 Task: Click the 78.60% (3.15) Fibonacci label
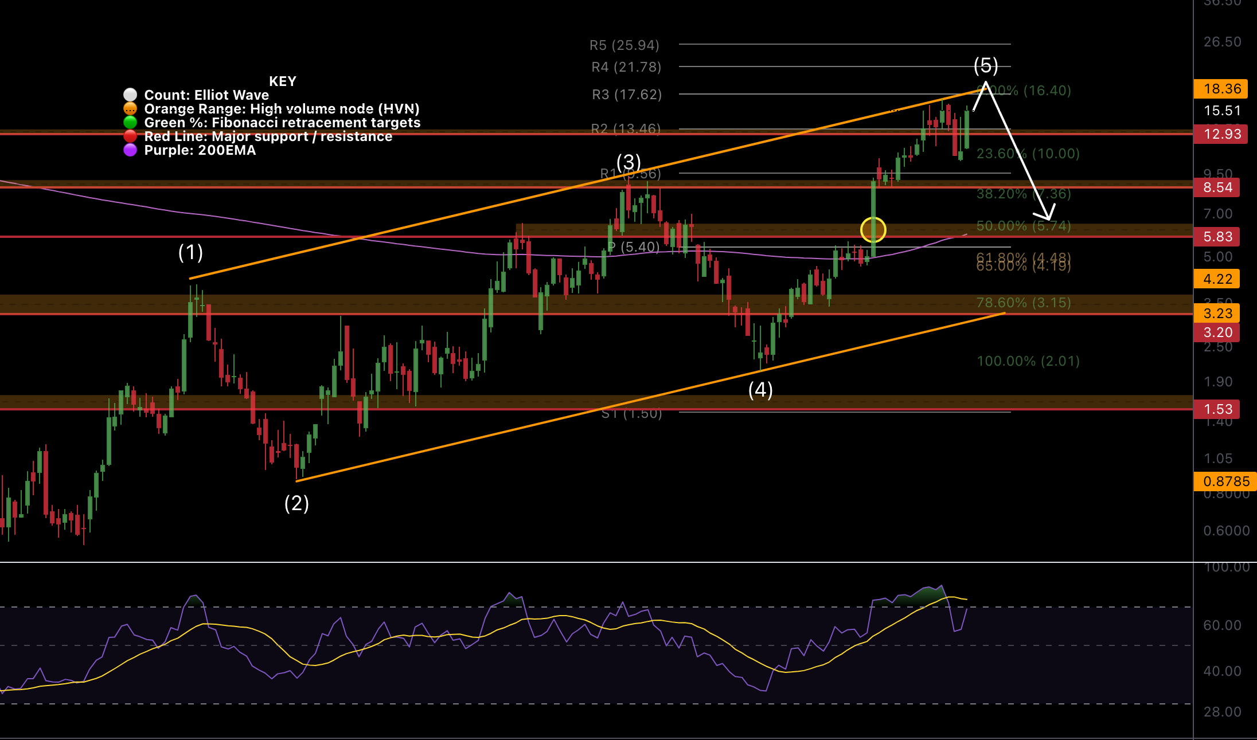click(1024, 303)
